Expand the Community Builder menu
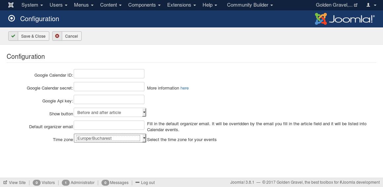This screenshot has height=187, width=383. [250, 5]
